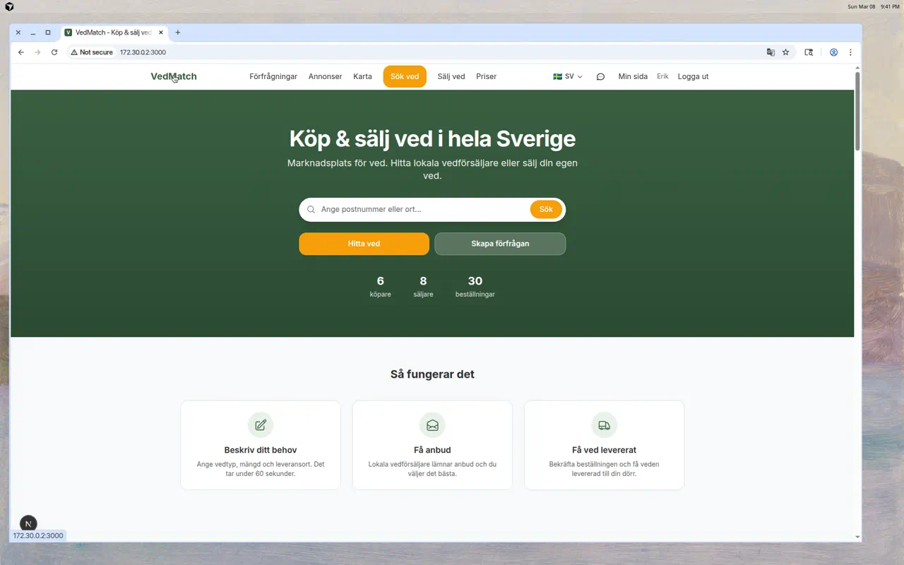This screenshot has width=904, height=565.
Task: Open the 'Karta' navigation item
Action: coord(362,76)
